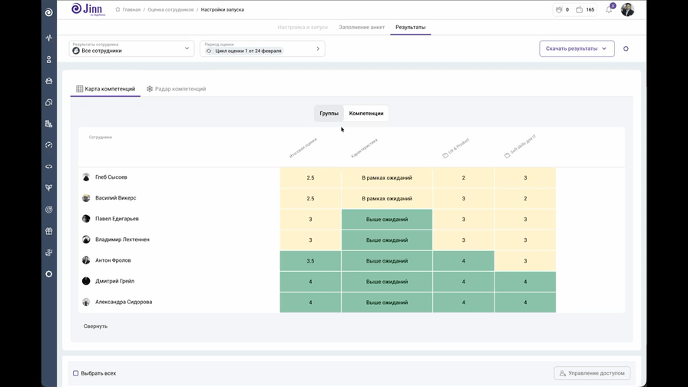This screenshot has width=688, height=387.
Task: Go to the 'Заполнение анкет' tab
Action: click(362, 27)
